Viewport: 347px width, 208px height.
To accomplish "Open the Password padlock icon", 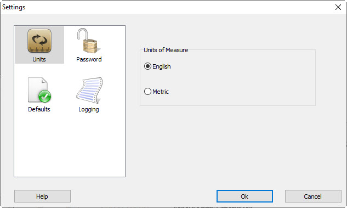I will (x=88, y=41).
